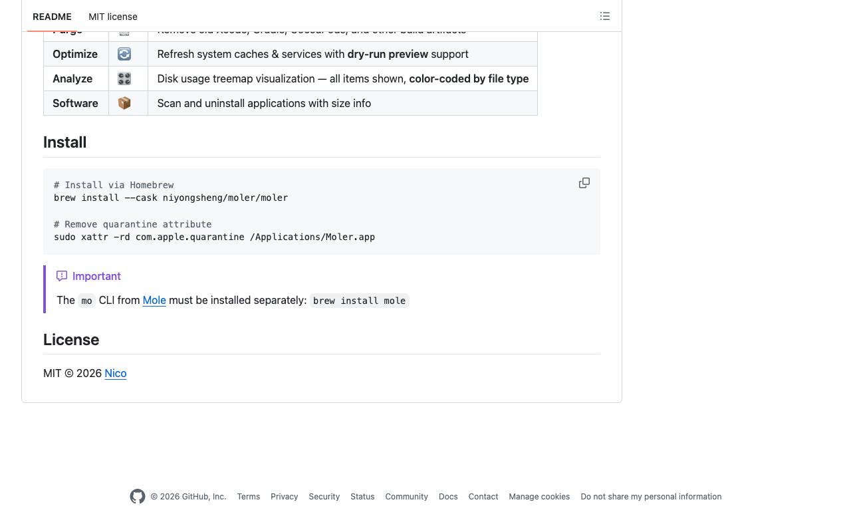The height and width of the screenshot is (532, 851).
Task: Click the Software package emoji
Action: click(x=124, y=103)
